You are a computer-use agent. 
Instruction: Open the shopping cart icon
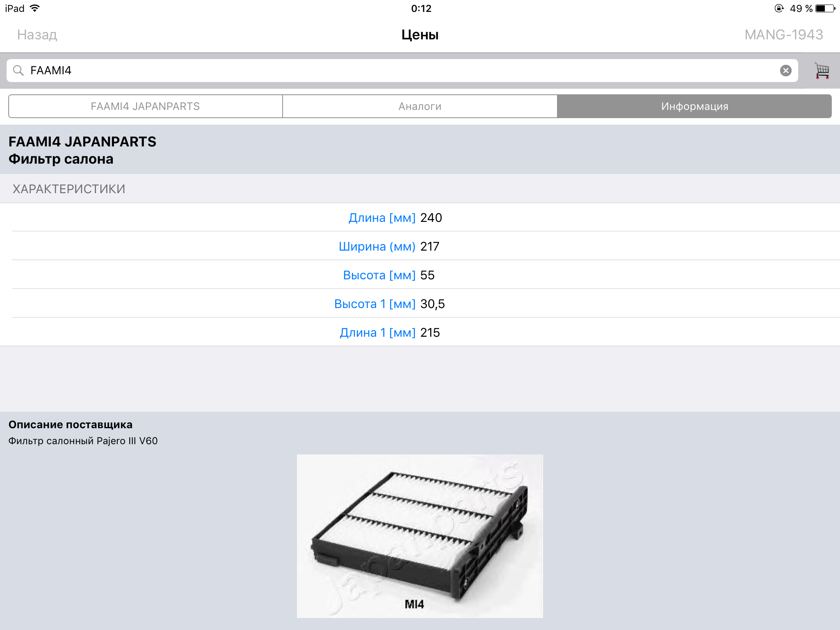822,71
